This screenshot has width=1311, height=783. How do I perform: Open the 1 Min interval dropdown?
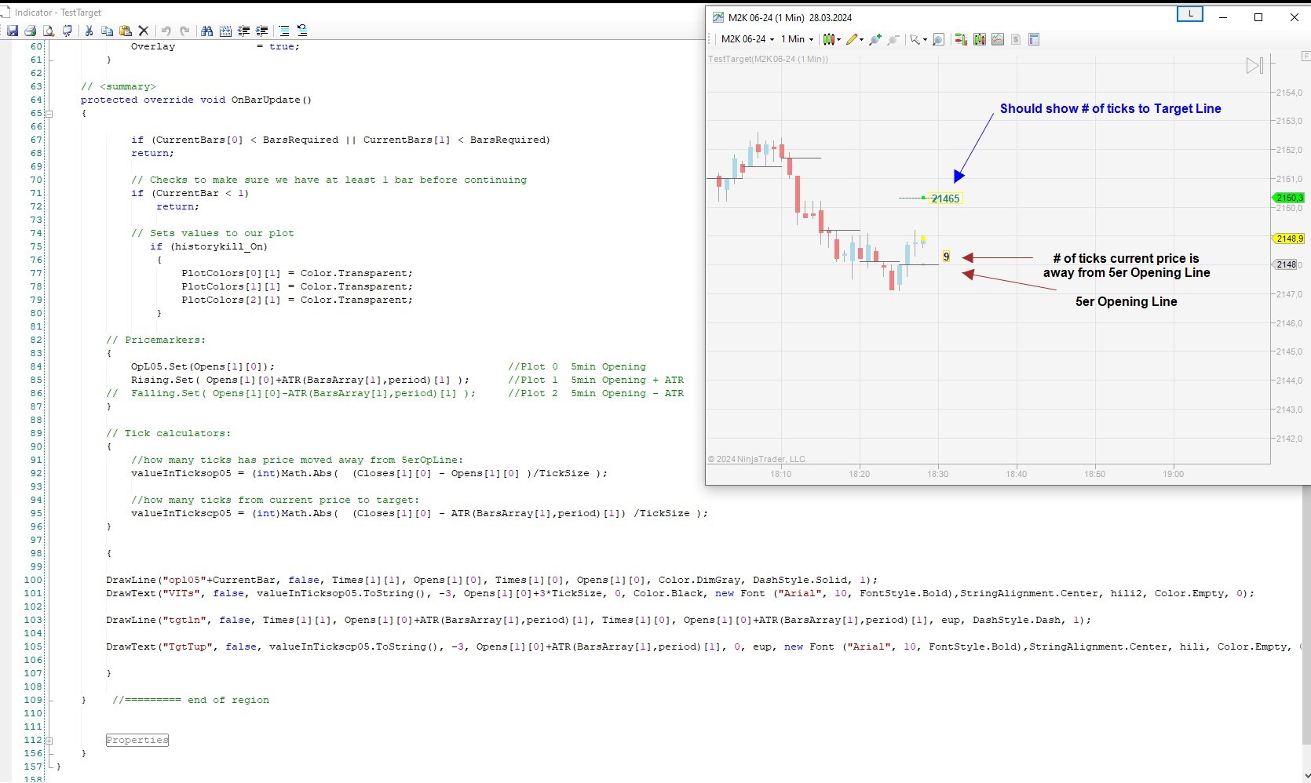point(797,39)
